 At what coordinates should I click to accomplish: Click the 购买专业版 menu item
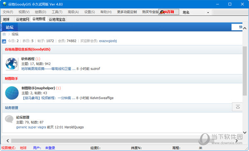[x=150, y=12]
